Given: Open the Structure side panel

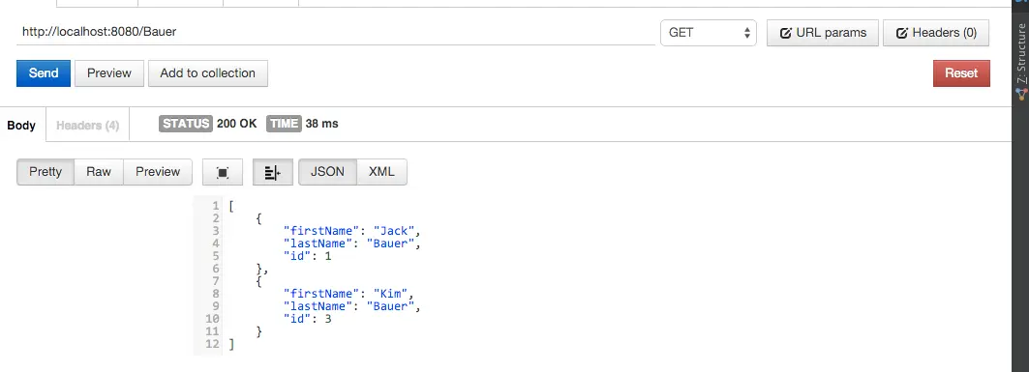Looking at the screenshot, I should [x=1021, y=61].
